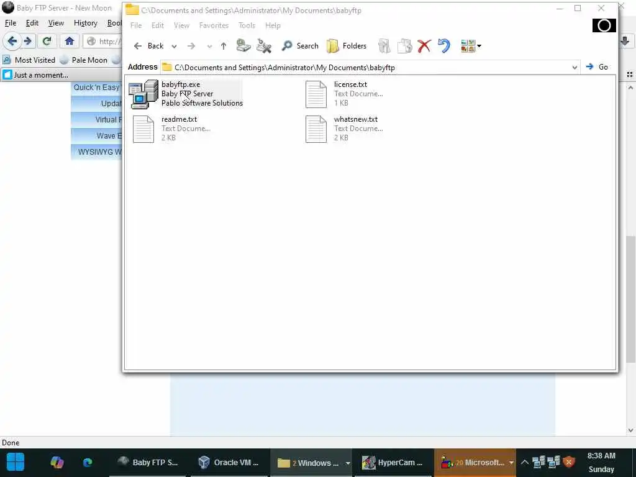
Task: Click the Quick 'n Easy sidebar link
Action: [96, 88]
